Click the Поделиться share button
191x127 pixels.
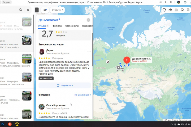click(x=65, y=85)
